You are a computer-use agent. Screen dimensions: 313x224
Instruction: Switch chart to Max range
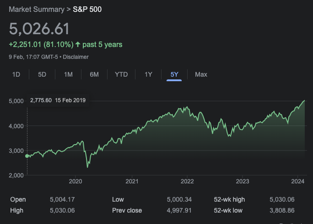pos(201,74)
